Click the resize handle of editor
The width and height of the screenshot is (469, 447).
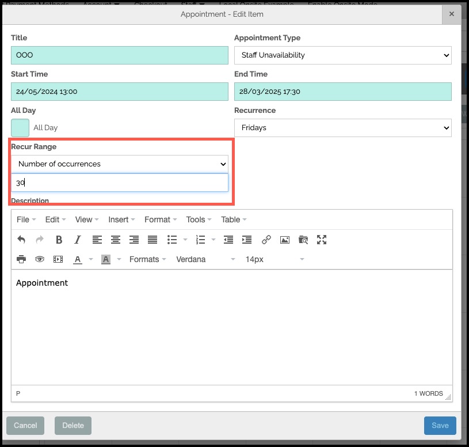448,397
